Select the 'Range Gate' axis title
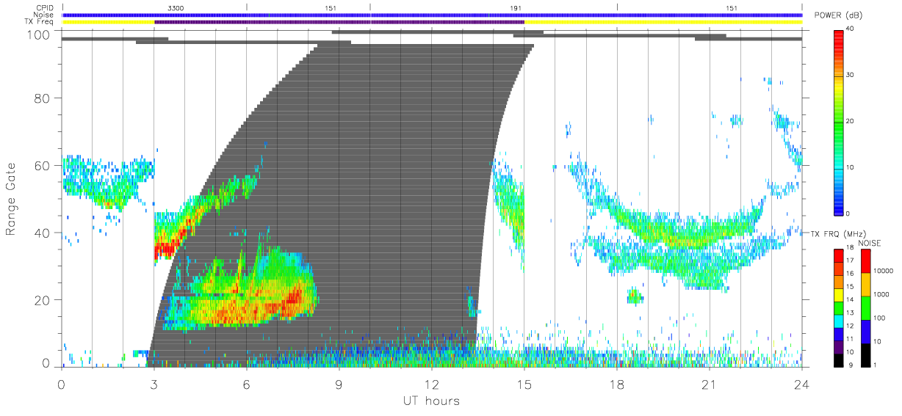This screenshot has width=902, height=416. (11, 200)
